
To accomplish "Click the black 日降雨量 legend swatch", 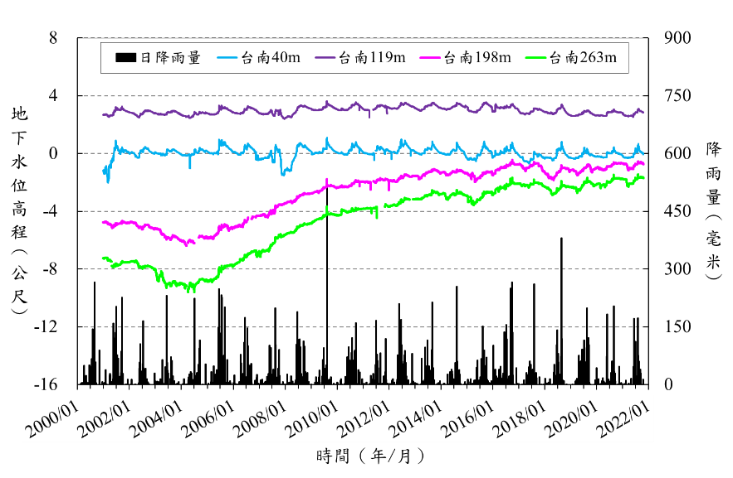I will [x=125, y=58].
